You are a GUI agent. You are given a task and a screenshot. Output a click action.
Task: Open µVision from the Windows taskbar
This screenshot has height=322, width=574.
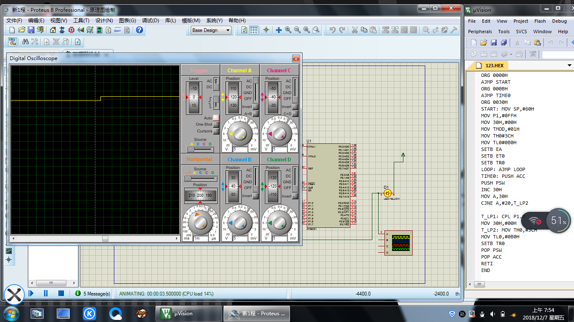pyautogui.click(x=188, y=314)
